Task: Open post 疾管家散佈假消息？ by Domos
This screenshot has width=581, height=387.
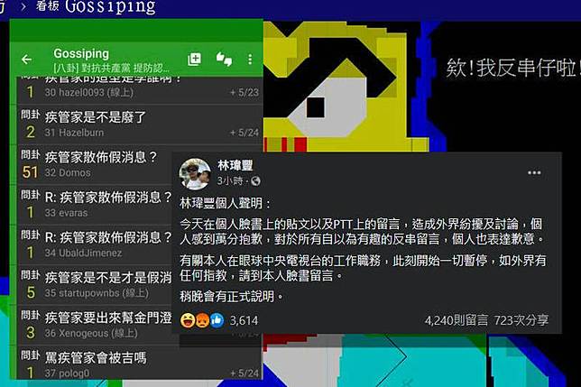Action: (x=96, y=164)
